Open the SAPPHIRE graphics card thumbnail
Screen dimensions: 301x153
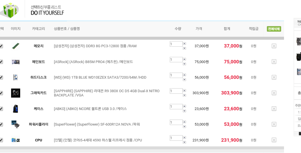pos(16,93)
